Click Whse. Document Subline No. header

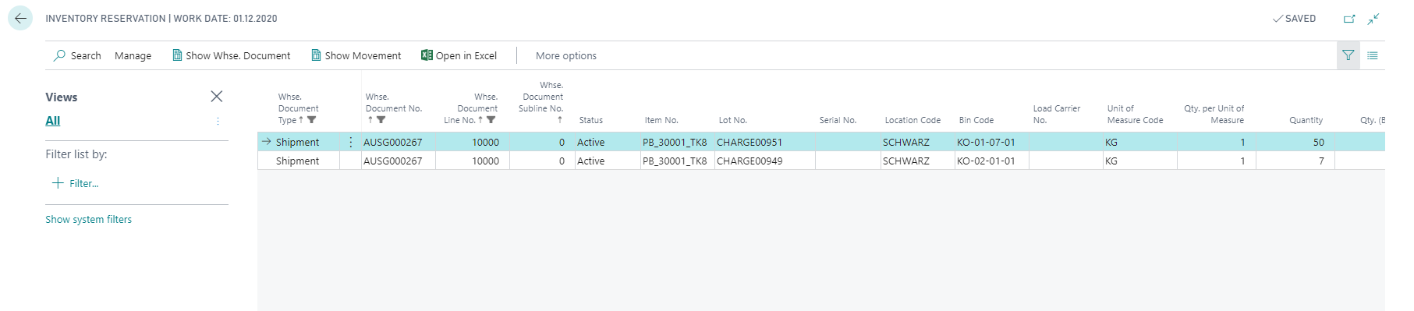click(x=540, y=103)
